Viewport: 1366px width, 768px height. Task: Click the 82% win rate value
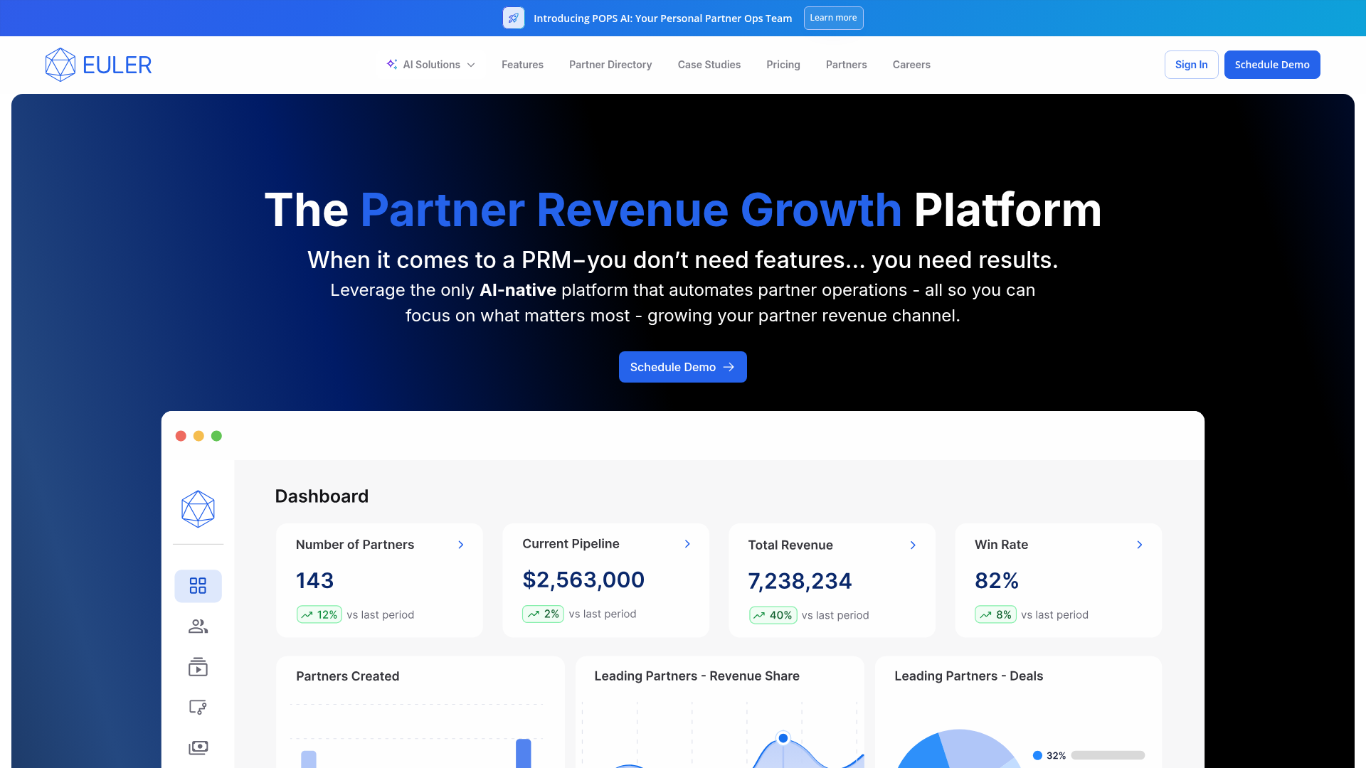click(x=997, y=580)
